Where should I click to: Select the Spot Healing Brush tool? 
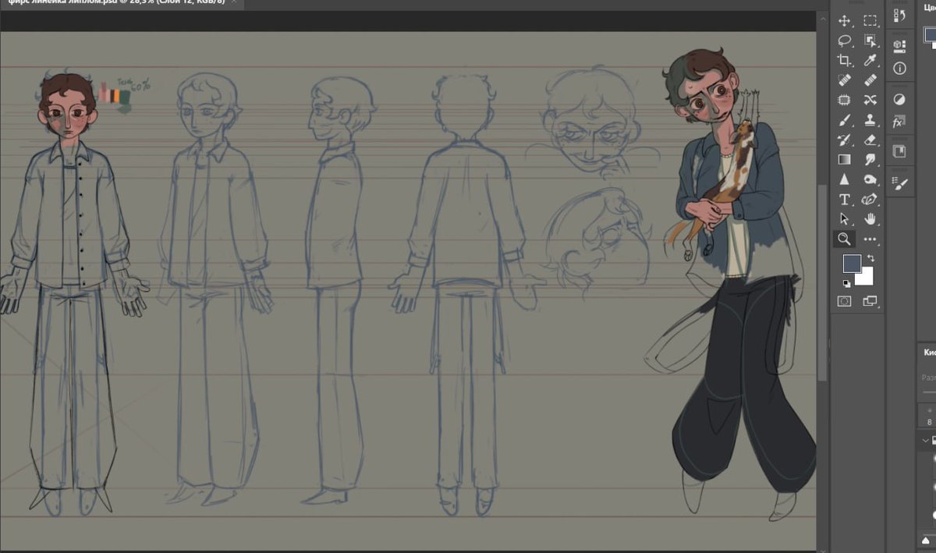click(844, 80)
